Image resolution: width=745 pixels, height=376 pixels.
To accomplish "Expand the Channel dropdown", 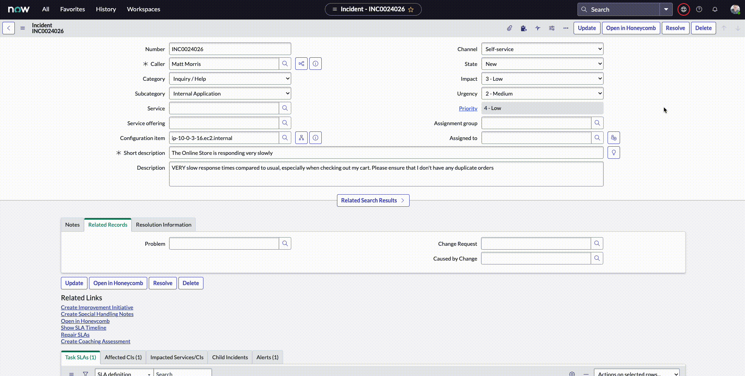I will [542, 49].
